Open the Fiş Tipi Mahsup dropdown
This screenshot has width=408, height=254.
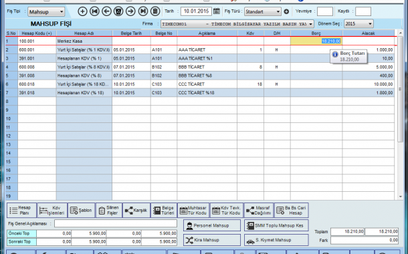(x=46, y=12)
